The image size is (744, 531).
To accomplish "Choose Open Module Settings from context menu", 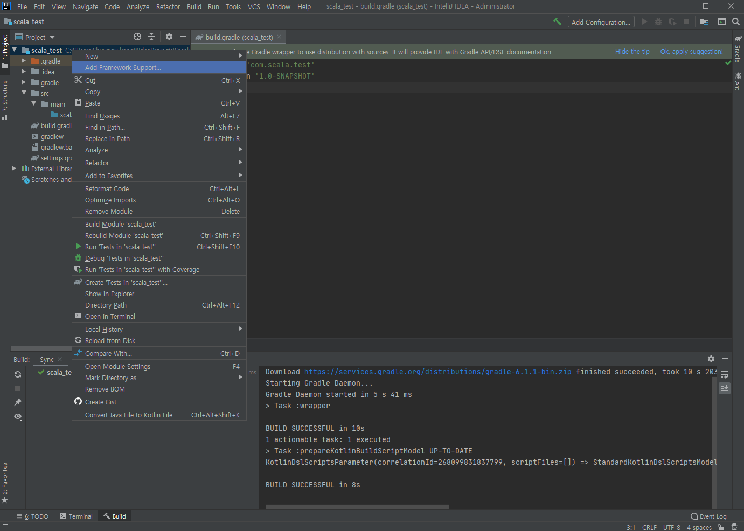I will click(117, 366).
